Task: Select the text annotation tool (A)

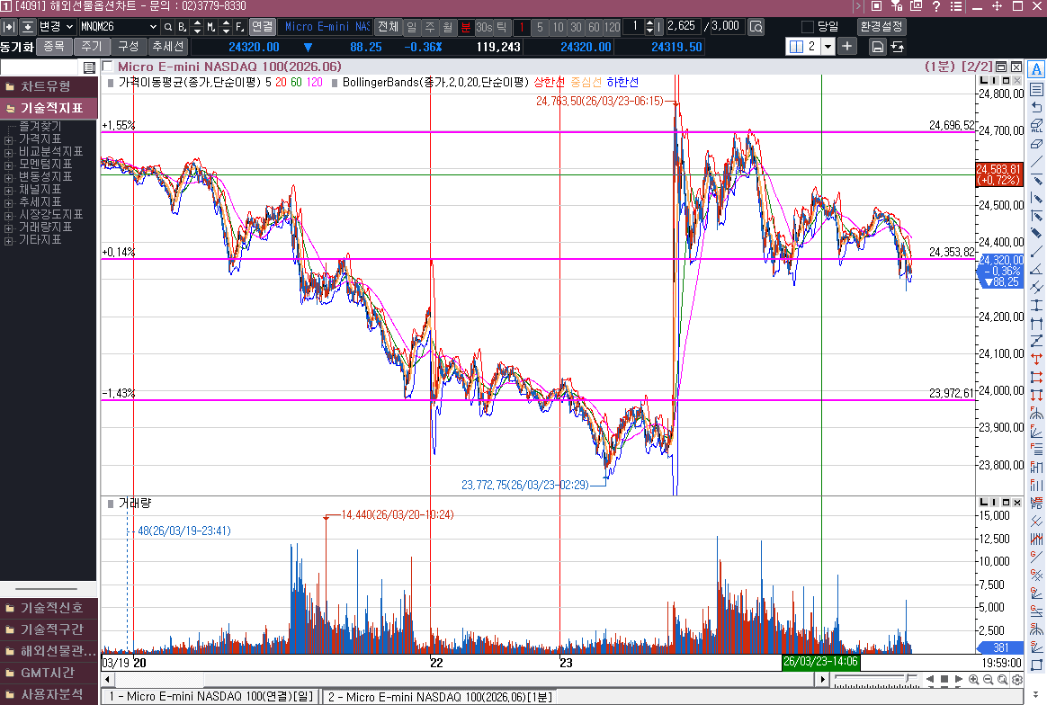Action: coord(1036,70)
